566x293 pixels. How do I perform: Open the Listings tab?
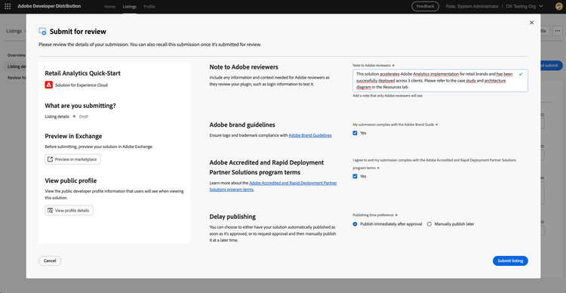pyautogui.click(x=130, y=7)
